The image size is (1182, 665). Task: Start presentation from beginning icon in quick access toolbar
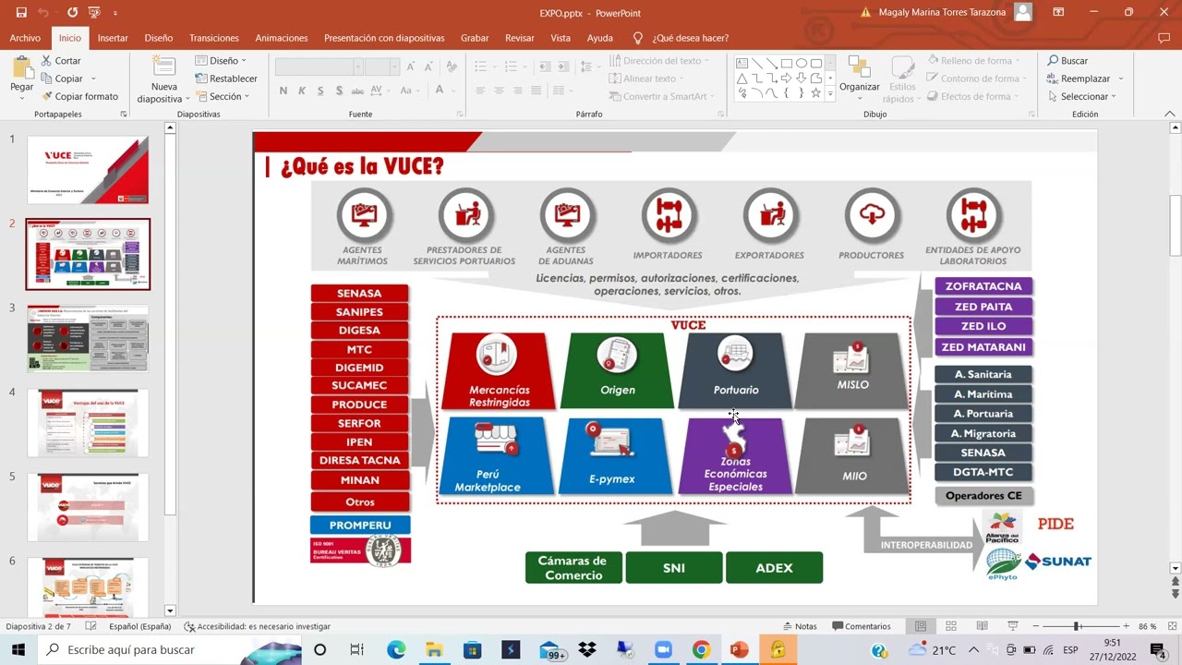pos(94,13)
